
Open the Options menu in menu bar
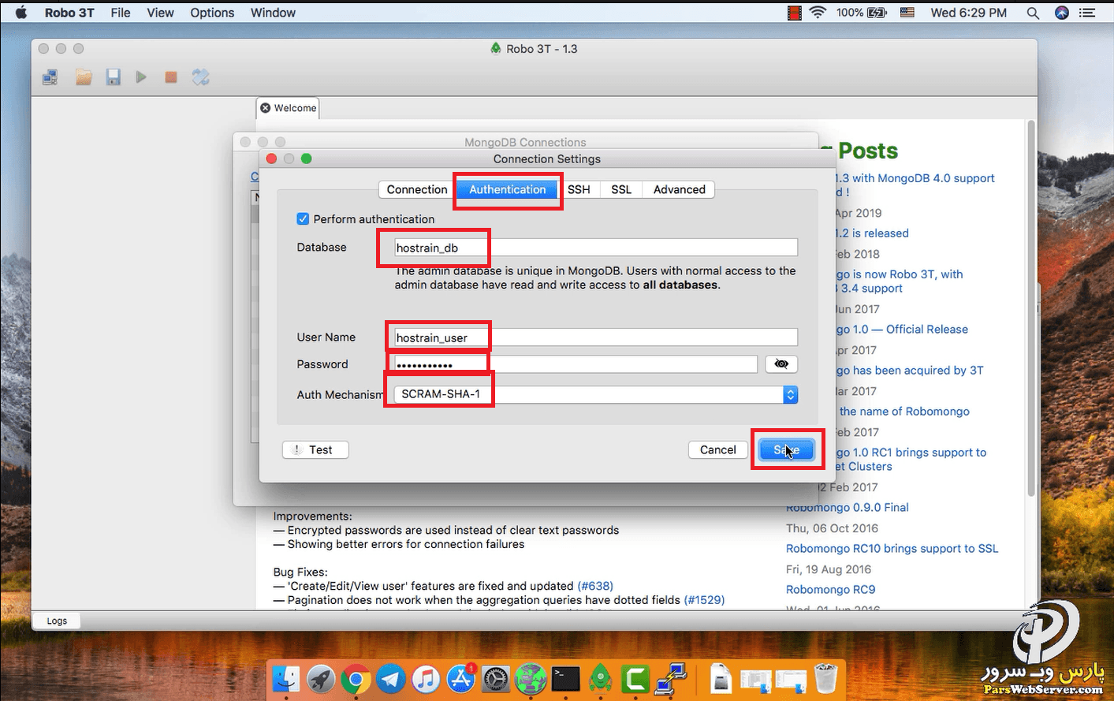tap(212, 13)
